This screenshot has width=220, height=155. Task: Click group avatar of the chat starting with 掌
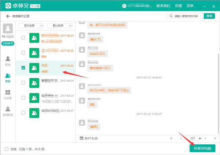click(x=34, y=83)
